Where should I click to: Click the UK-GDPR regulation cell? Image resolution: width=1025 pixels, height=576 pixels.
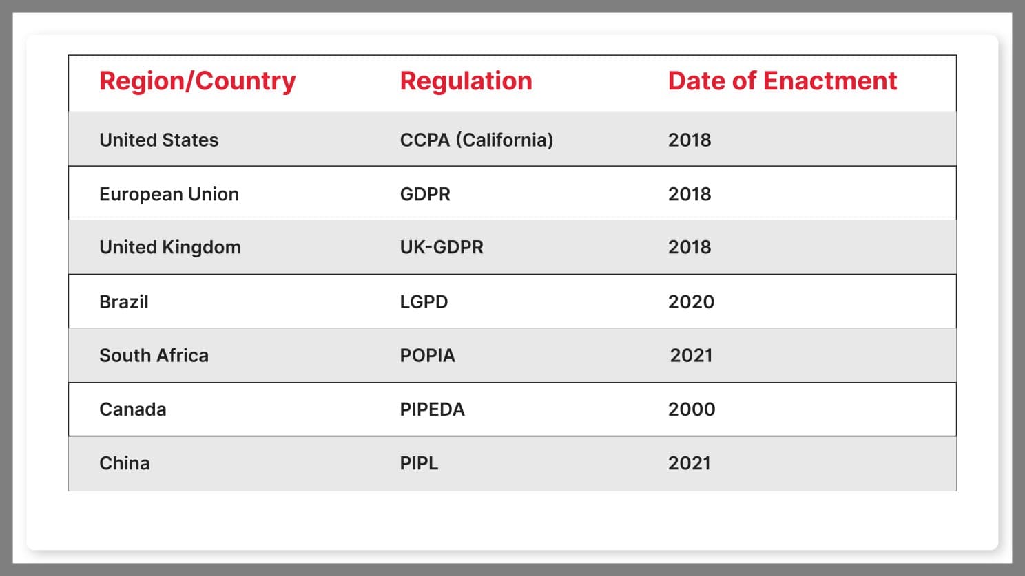point(442,247)
